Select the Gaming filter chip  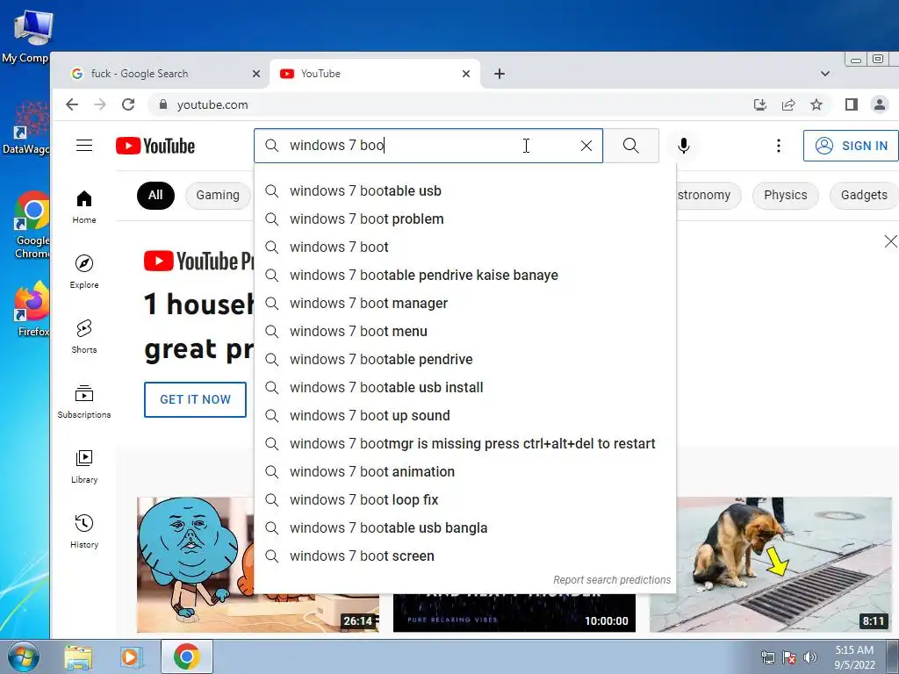click(x=218, y=195)
